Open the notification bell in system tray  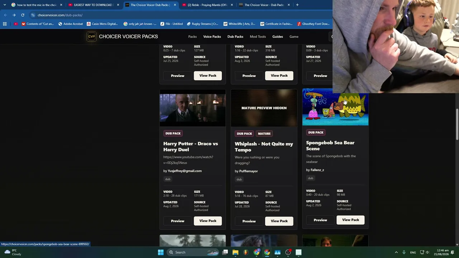(x=453, y=252)
